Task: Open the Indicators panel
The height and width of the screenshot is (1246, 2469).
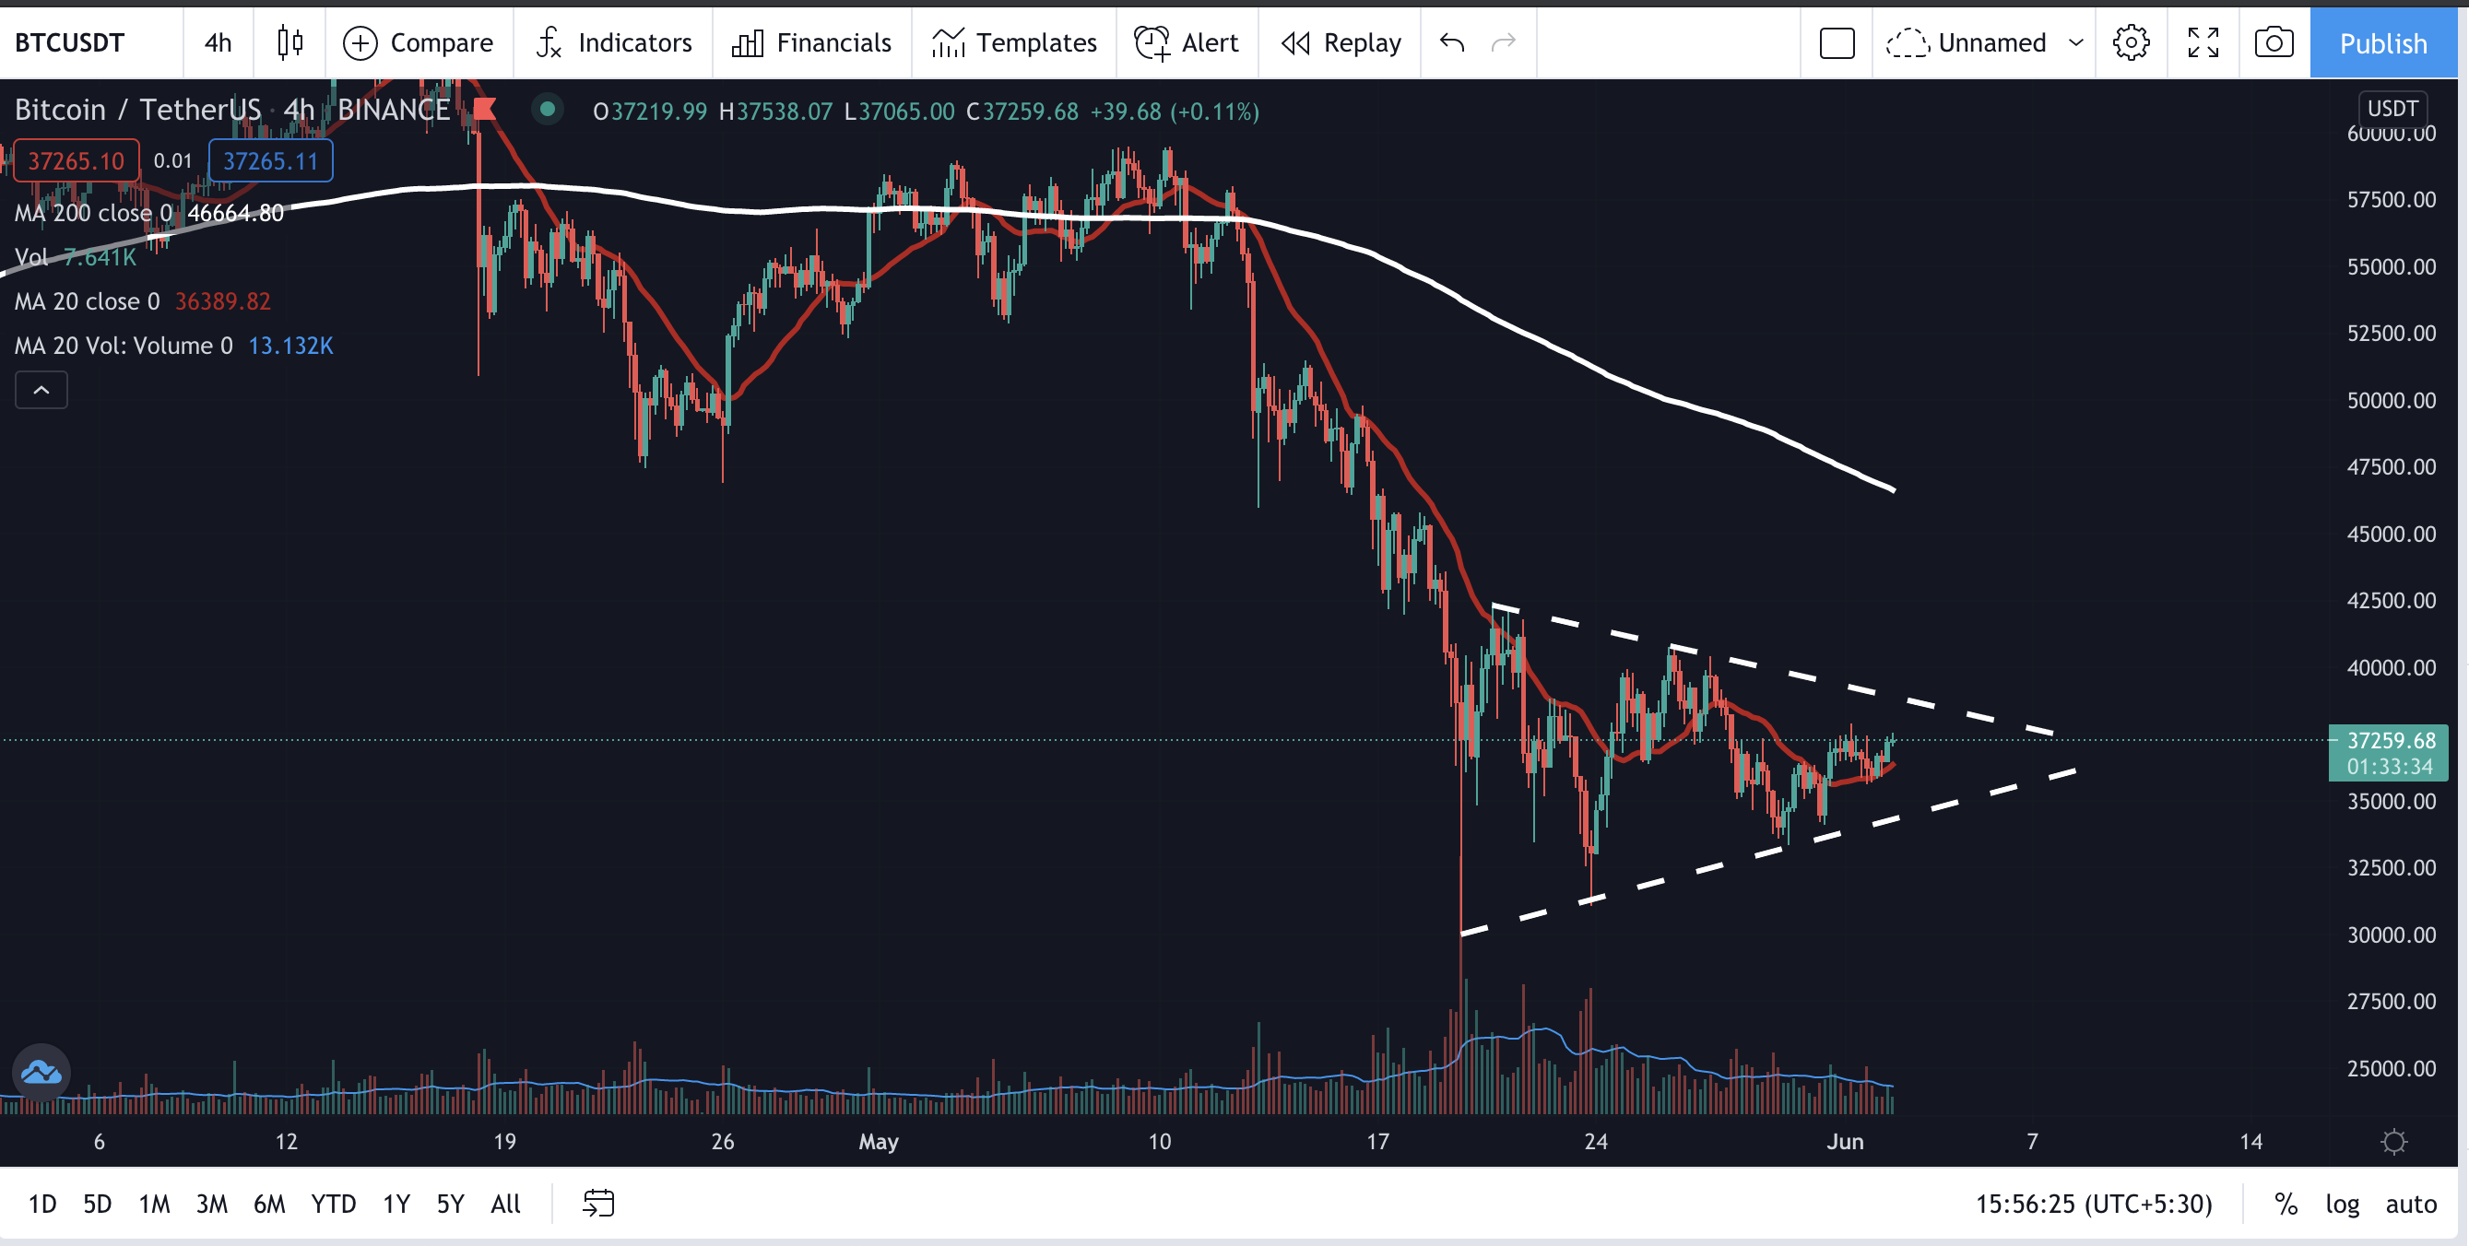Action: click(x=613, y=42)
